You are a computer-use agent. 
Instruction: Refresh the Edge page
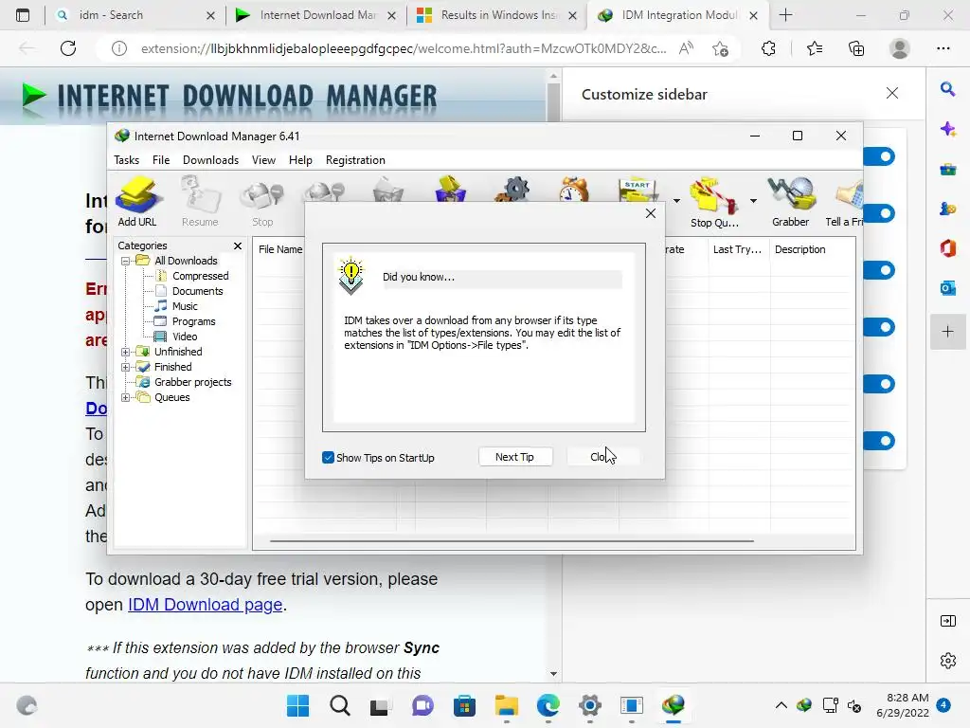(x=68, y=48)
